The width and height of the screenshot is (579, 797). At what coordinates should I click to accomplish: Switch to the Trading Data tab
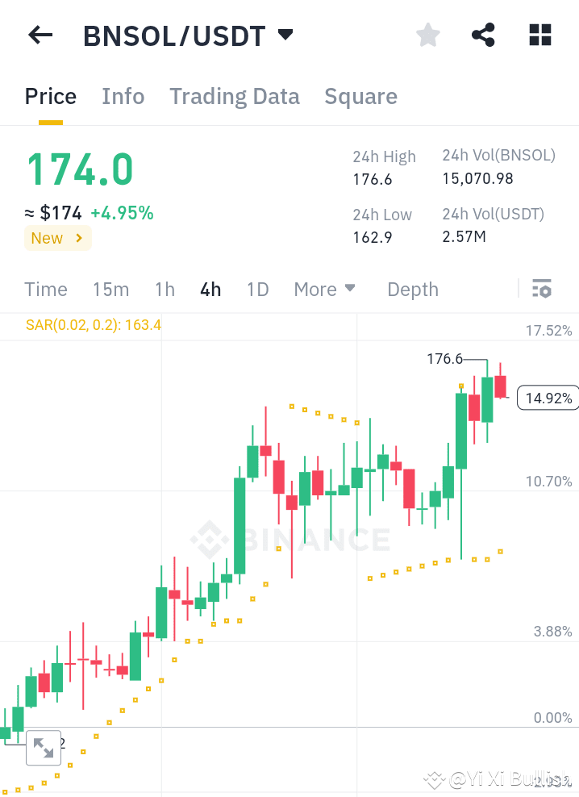[x=235, y=96]
